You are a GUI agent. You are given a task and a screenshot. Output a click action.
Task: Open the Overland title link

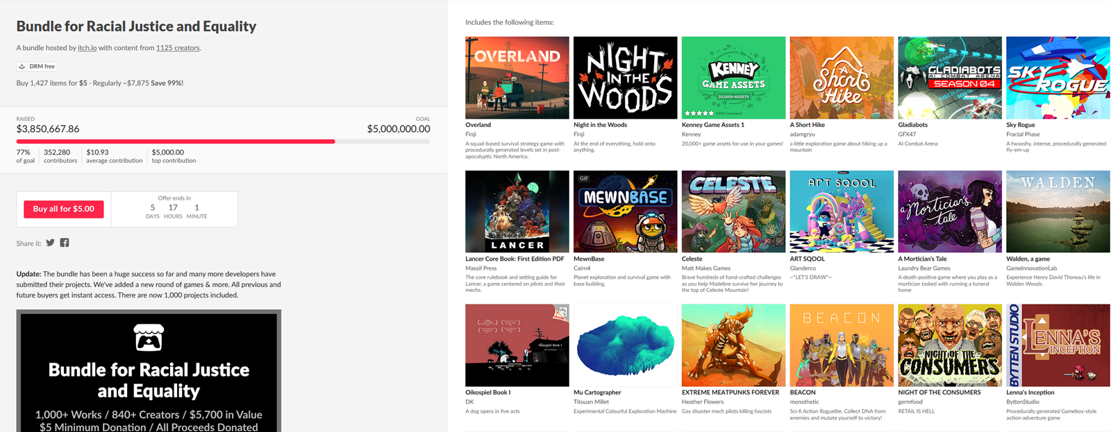478,125
